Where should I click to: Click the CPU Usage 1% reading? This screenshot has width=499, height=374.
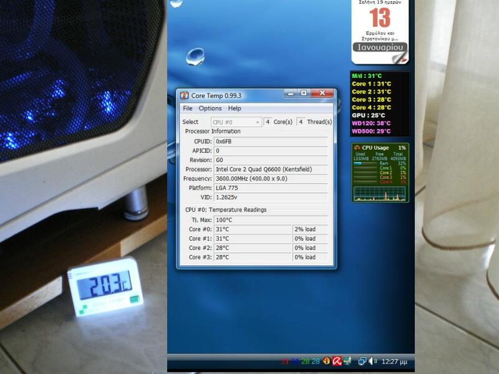(402, 148)
